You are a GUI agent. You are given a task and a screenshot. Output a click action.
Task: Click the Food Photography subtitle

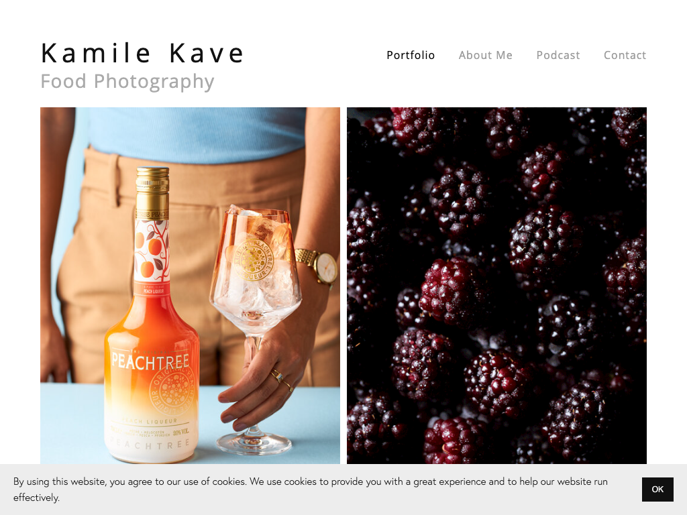click(127, 81)
